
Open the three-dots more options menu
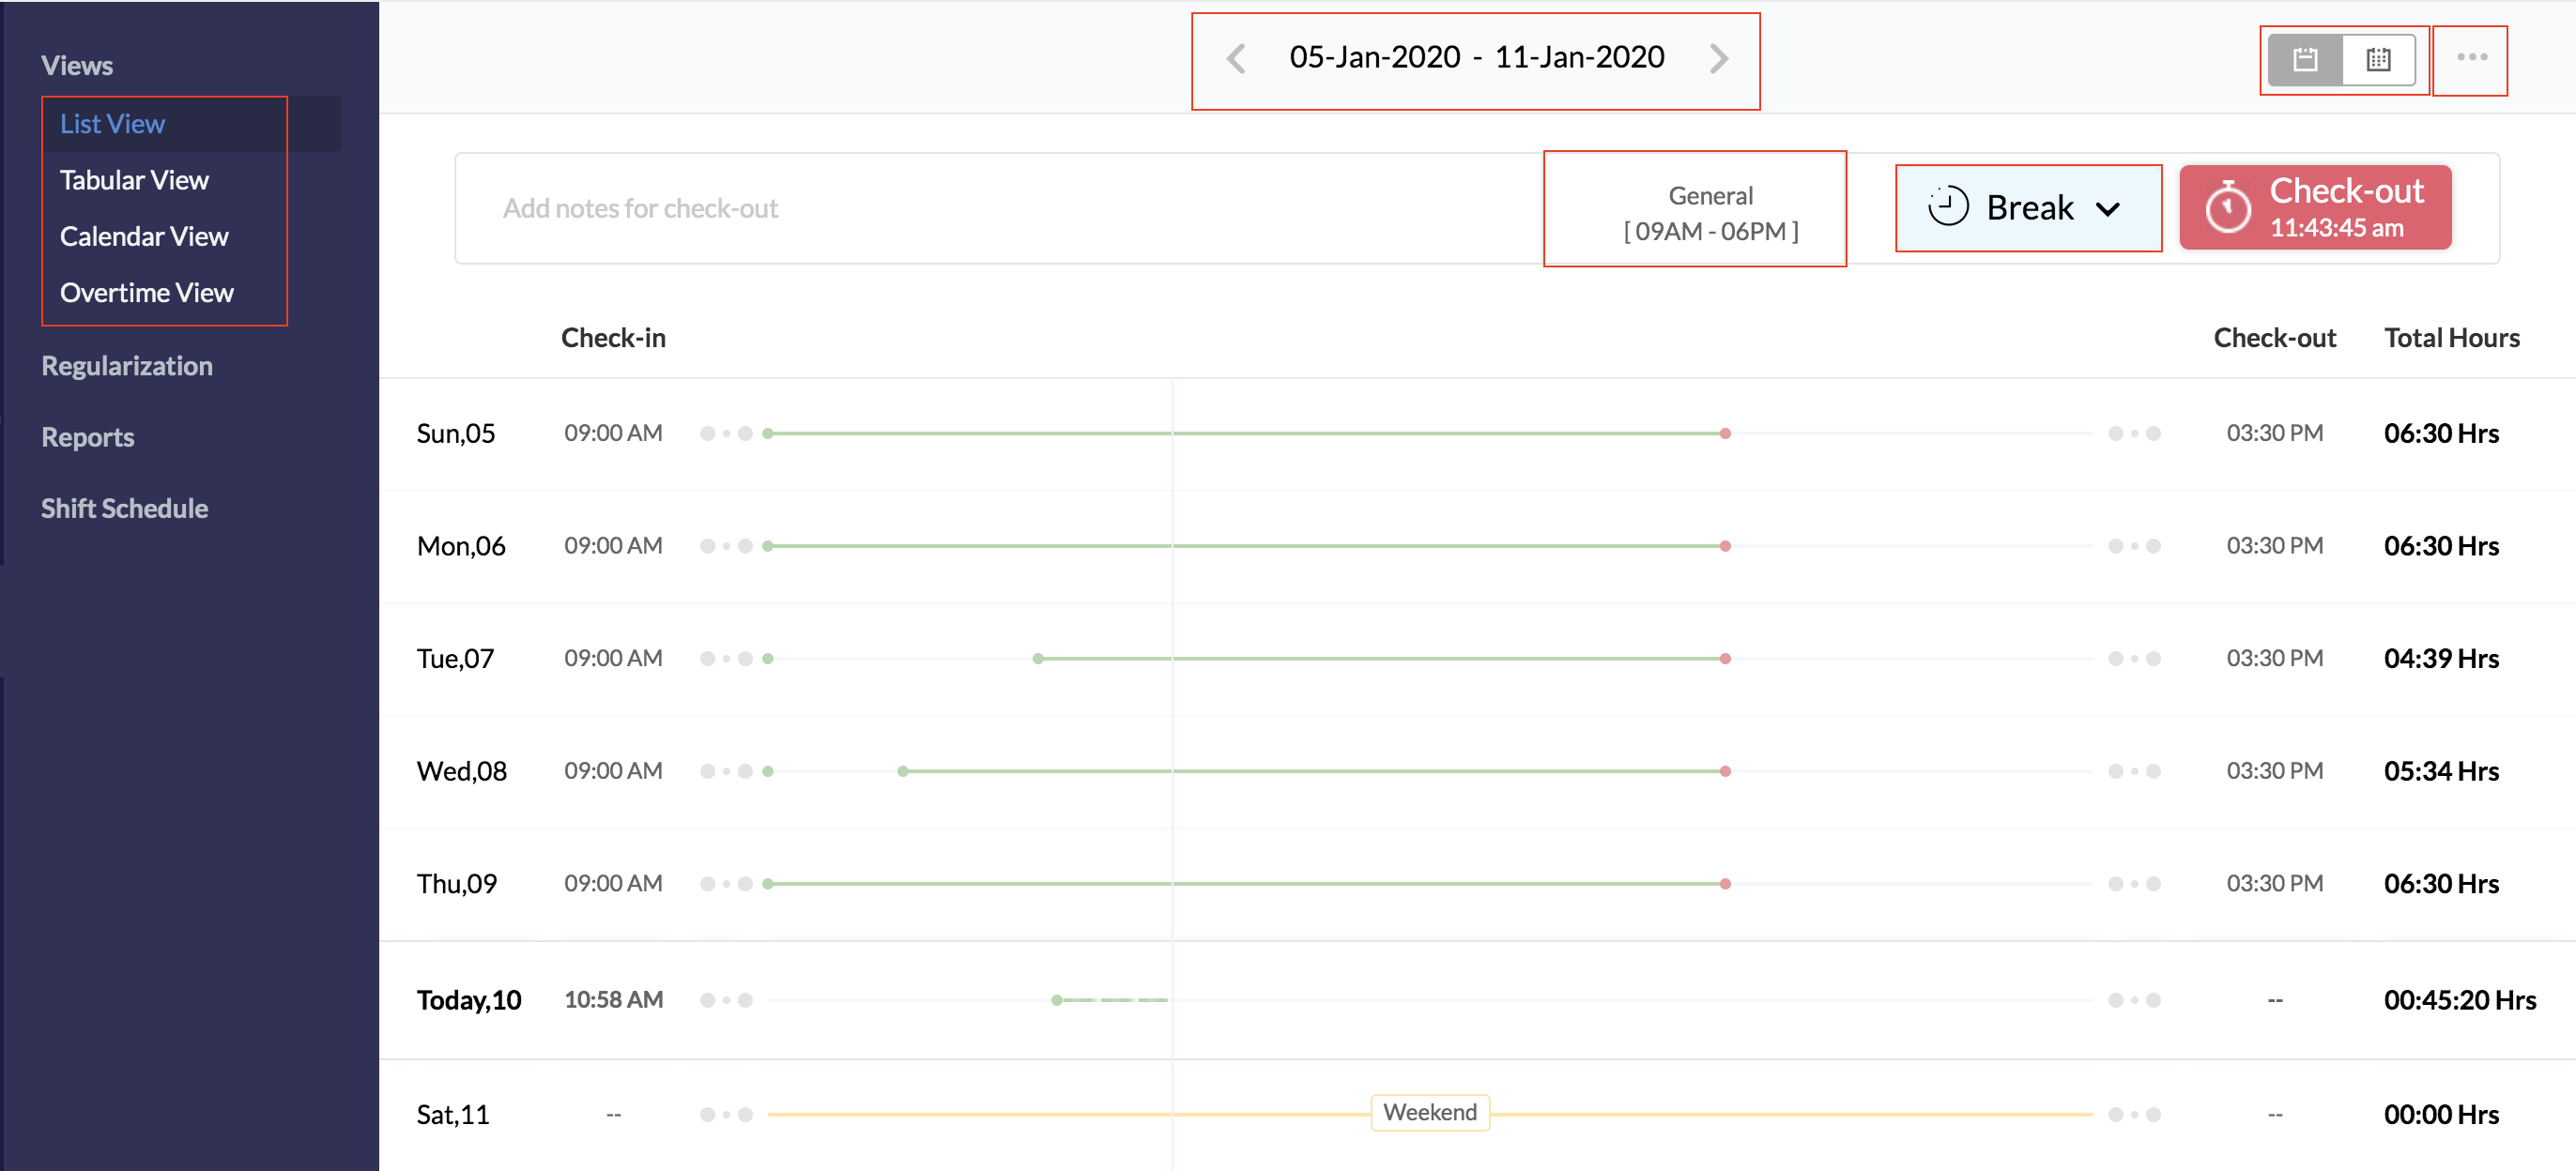2471,58
